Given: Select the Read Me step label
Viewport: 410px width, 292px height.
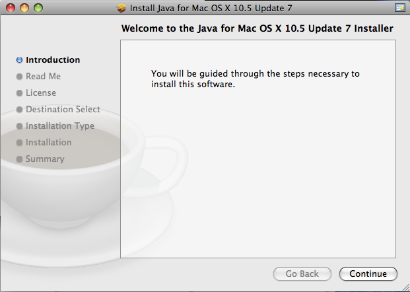Looking at the screenshot, I should coord(43,77).
